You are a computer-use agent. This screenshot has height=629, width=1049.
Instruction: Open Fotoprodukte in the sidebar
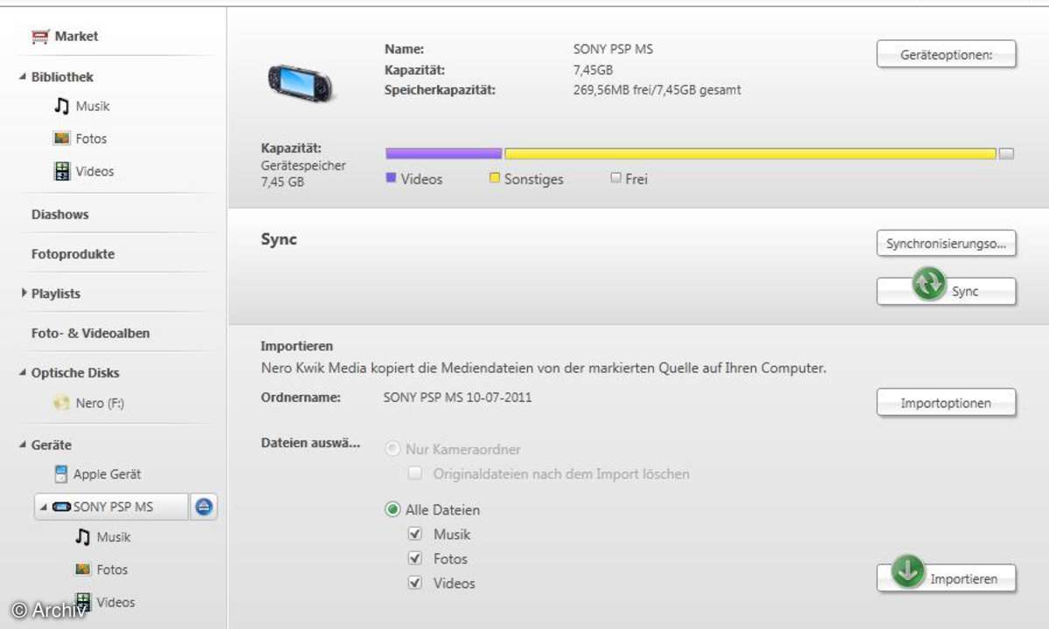coord(73,254)
